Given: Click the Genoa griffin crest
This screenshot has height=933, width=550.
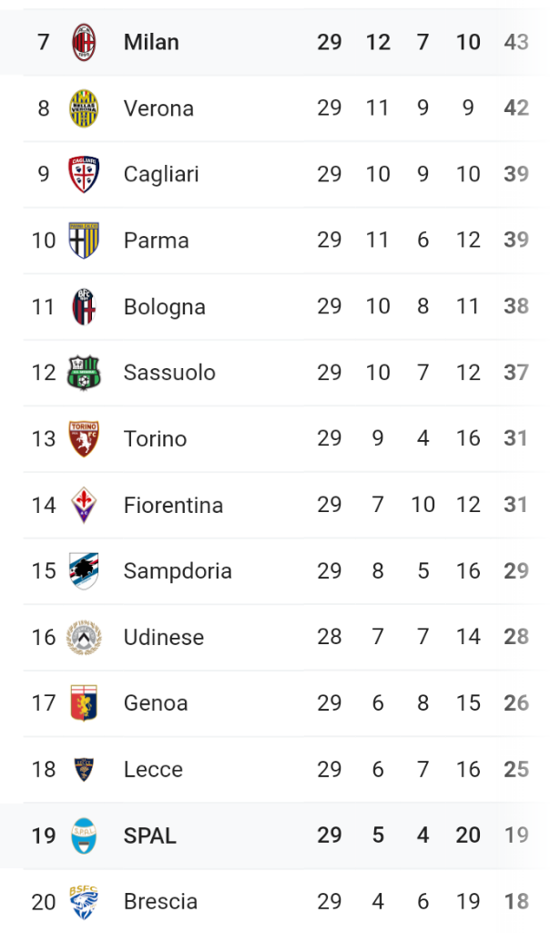Looking at the screenshot, I should pyautogui.click(x=84, y=702).
